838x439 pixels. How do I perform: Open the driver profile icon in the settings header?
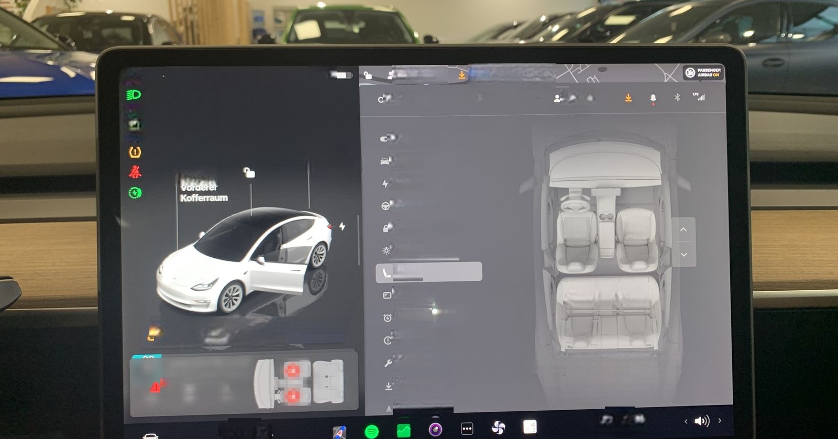[x=558, y=98]
